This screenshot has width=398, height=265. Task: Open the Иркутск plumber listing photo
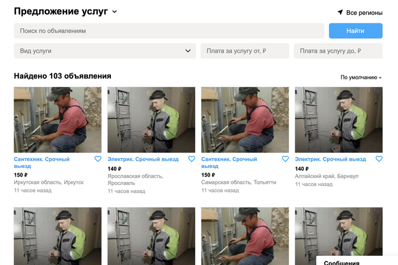click(x=57, y=120)
